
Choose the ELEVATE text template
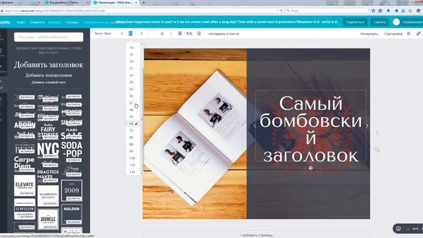(x=24, y=185)
